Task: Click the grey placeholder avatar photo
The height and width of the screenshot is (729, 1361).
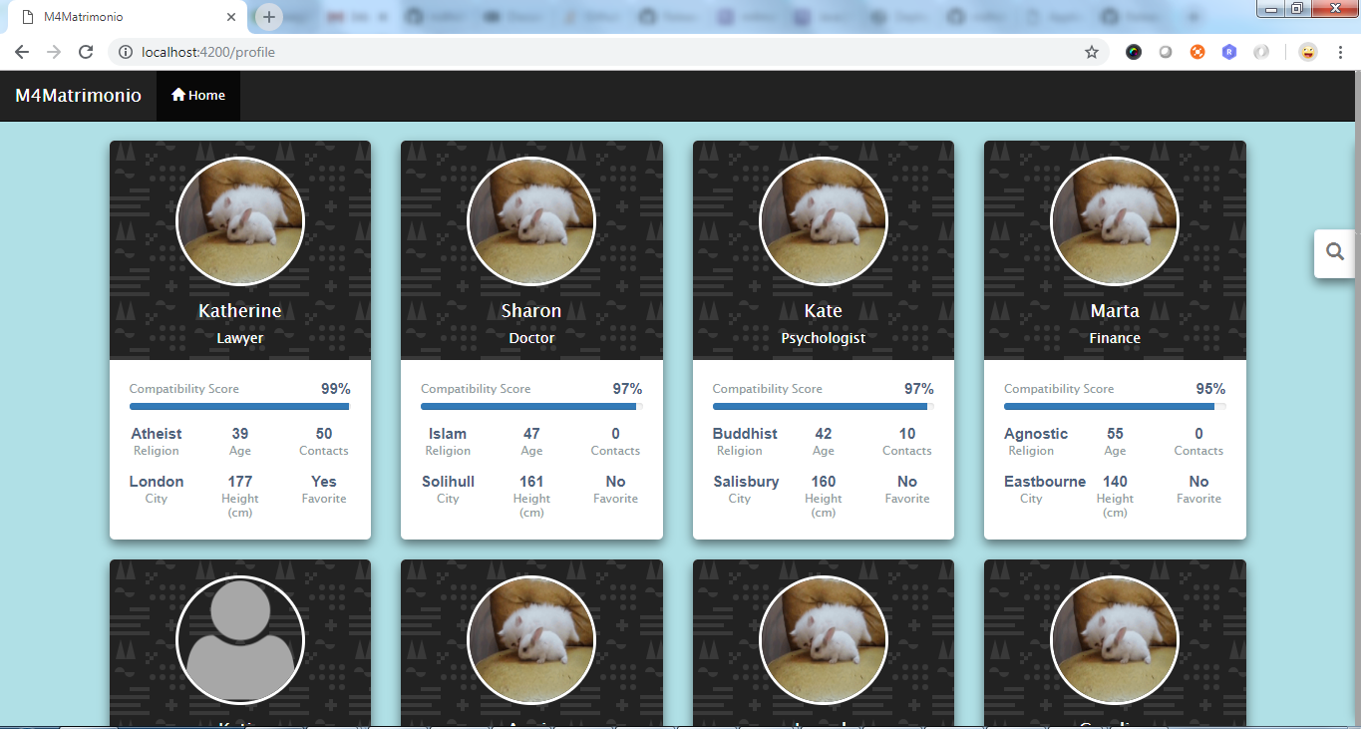Action: 240,640
